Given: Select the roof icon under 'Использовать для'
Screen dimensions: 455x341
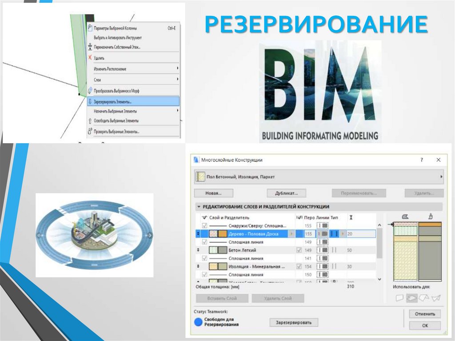Looking at the screenshot, I should pyautogui.click(x=424, y=298).
